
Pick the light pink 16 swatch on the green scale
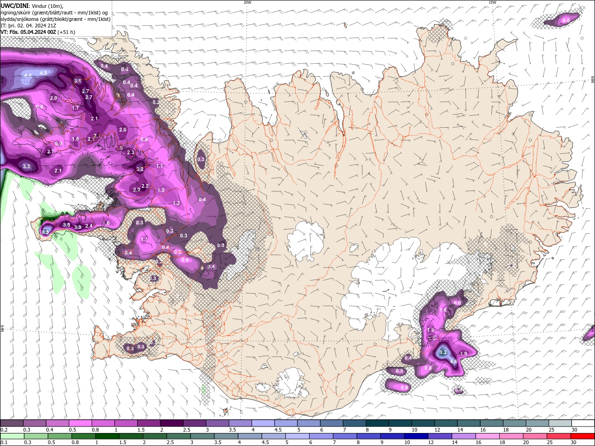tap(487, 436)
